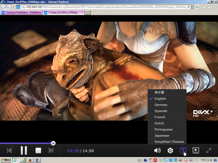Click the stop playback button
218x163 pixels.
38,150
